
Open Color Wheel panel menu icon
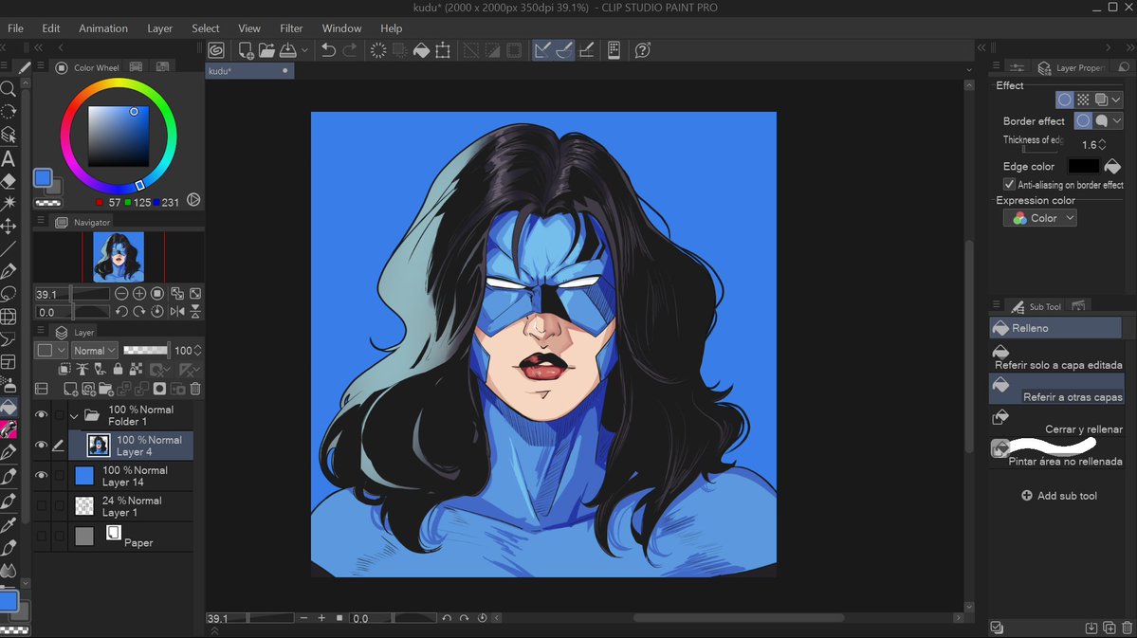tap(41, 66)
